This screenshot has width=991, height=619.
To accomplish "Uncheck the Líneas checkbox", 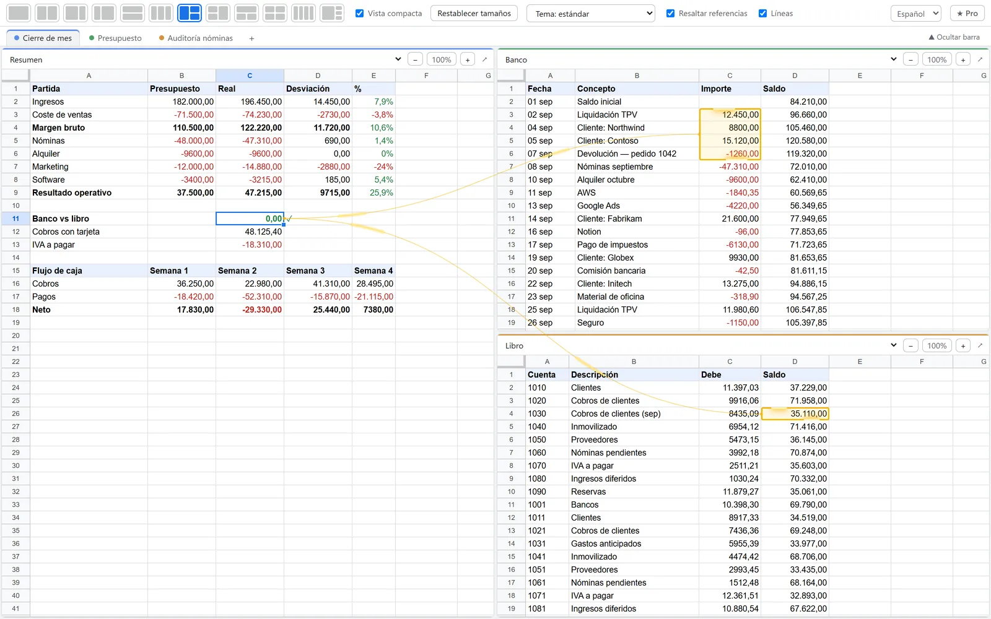I will point(762,13).
